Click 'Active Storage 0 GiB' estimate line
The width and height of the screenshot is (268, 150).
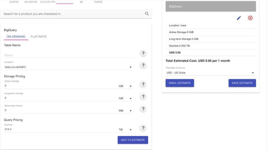coord(211,32)
